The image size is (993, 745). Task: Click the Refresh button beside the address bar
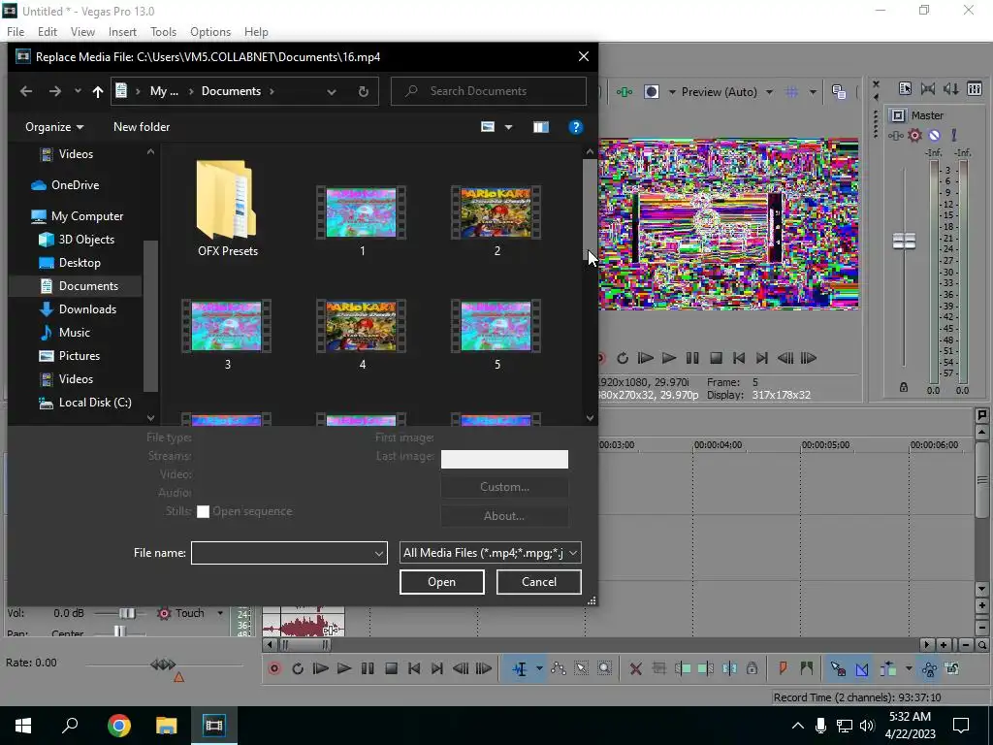point(363,91)
